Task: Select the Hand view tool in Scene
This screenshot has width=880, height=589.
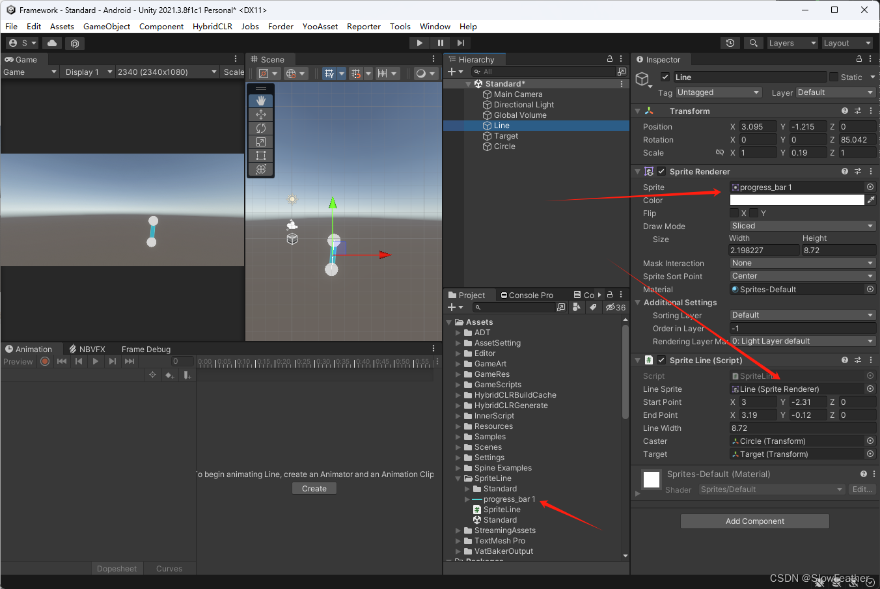Action: point(261,100)
